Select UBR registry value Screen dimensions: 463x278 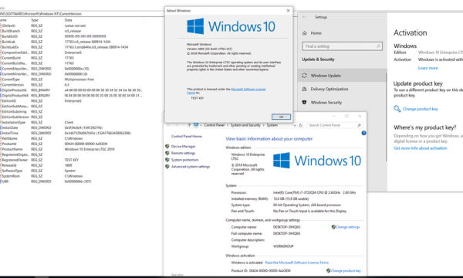(5, 181)
